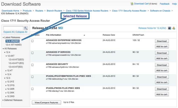178x108 pixels.
Task: Tick the compare checkbox for ADVANCED SECURITY
Action: pos(32,65)
